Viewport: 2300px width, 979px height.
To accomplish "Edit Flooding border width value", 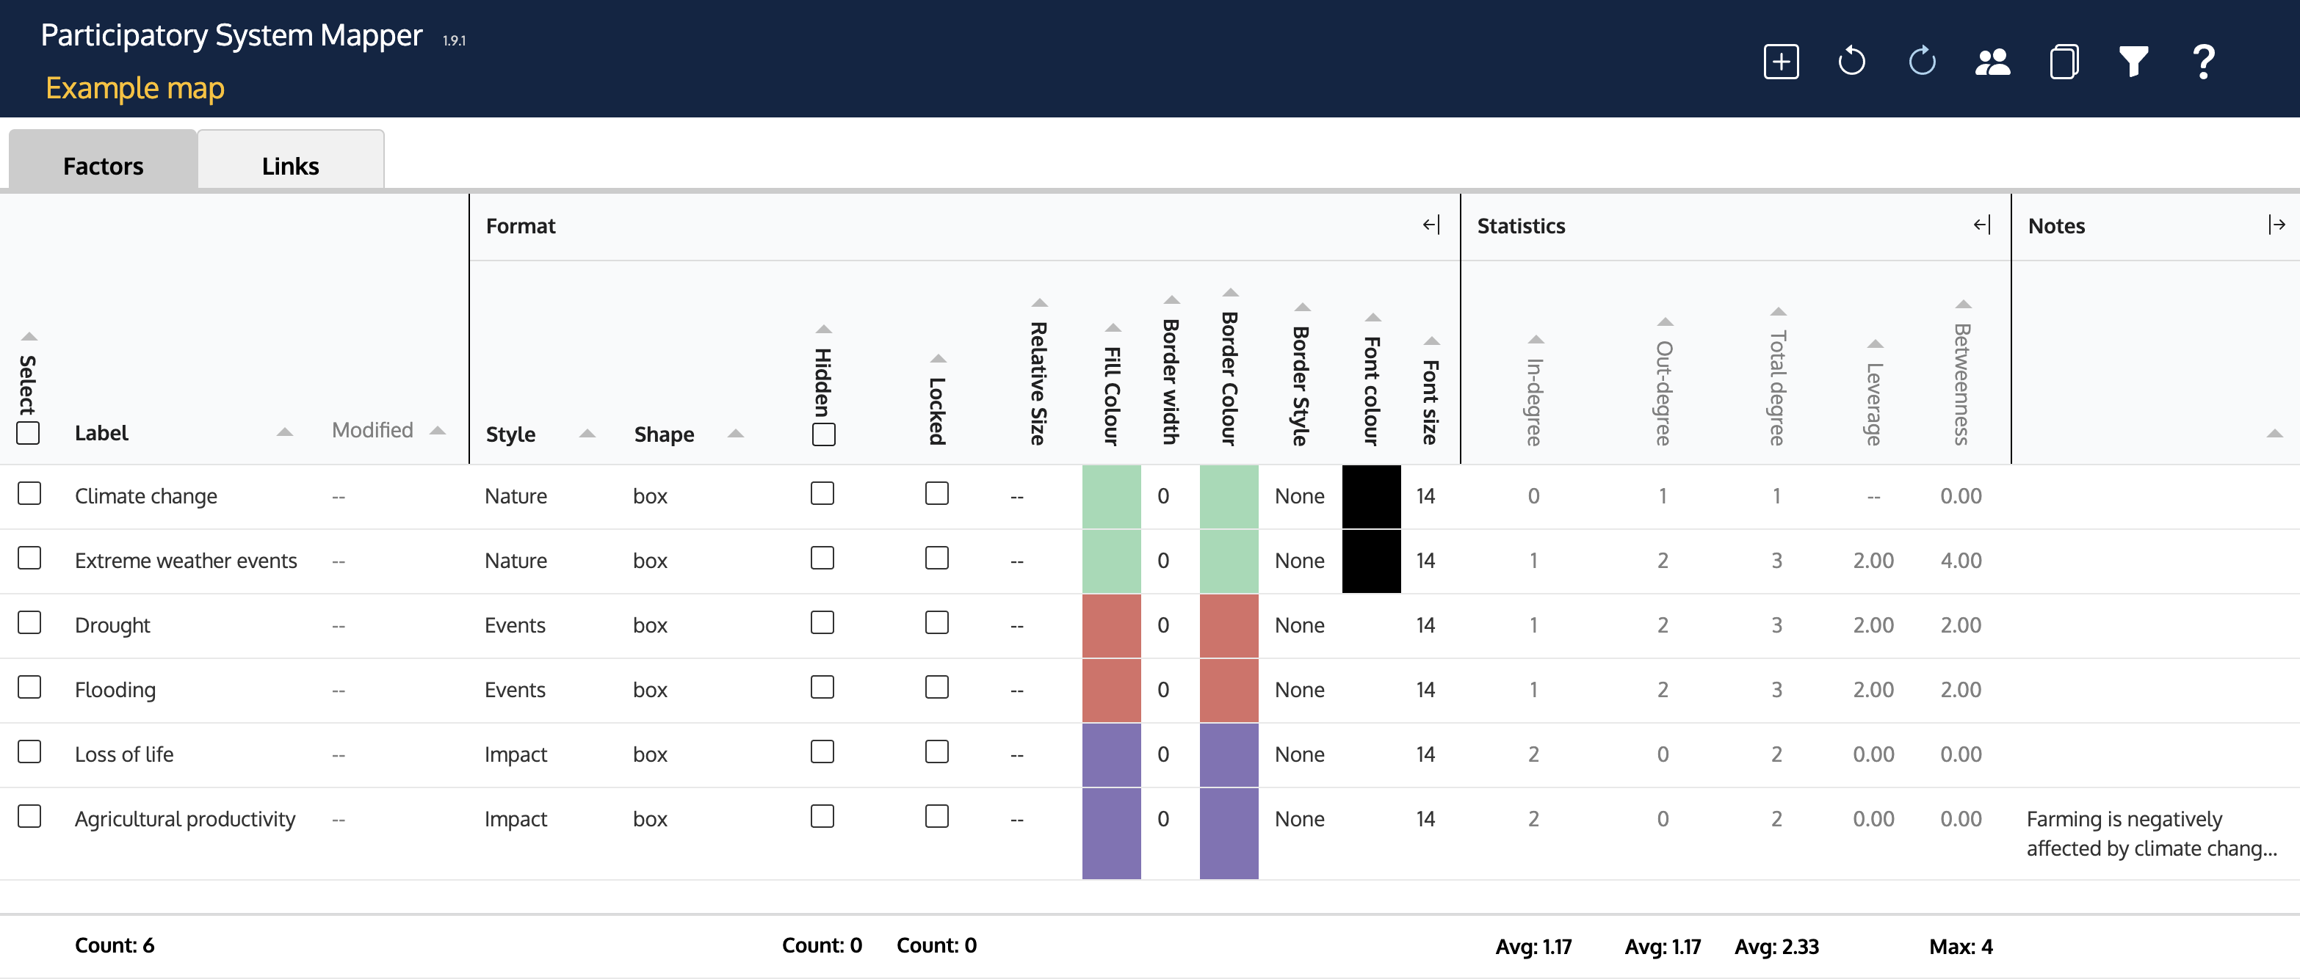I will (1162, 690).
